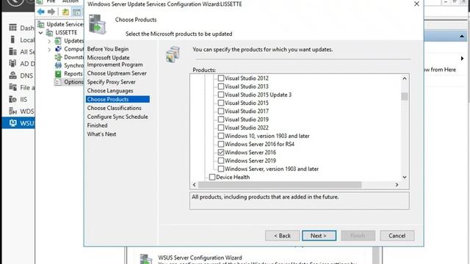Open the Updates node icon in the tree
Viewport: 470px width, 264px height.
pos(58,41)
